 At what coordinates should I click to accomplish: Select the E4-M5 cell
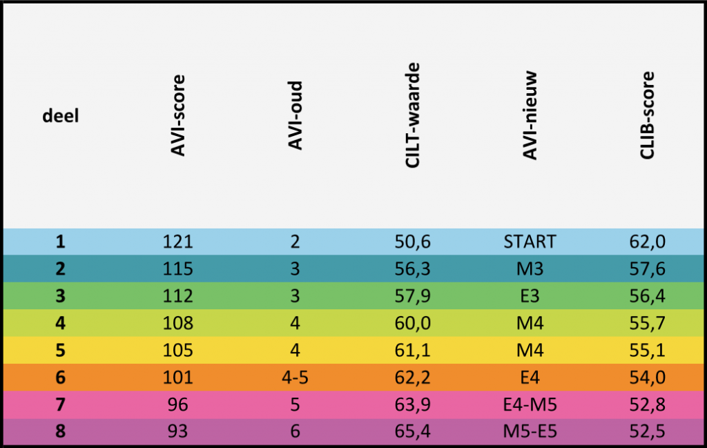(530, 404)
